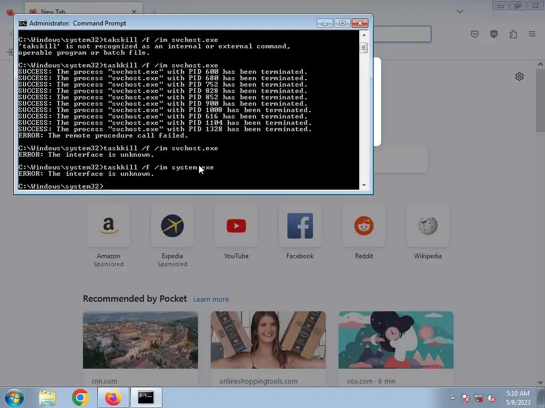
Task: Minimize the Command Prompt window
Action: 325,23
